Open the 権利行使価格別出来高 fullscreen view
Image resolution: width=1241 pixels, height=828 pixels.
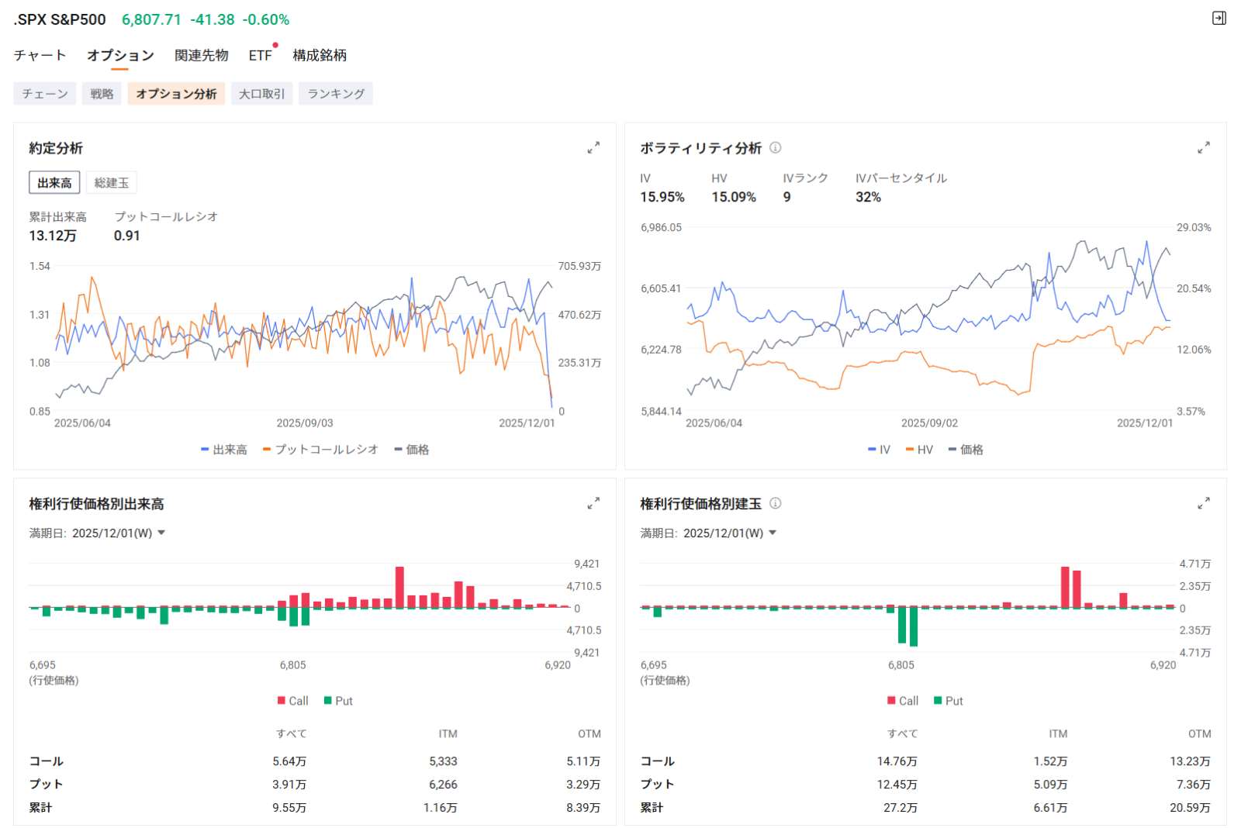click(593, 502)
